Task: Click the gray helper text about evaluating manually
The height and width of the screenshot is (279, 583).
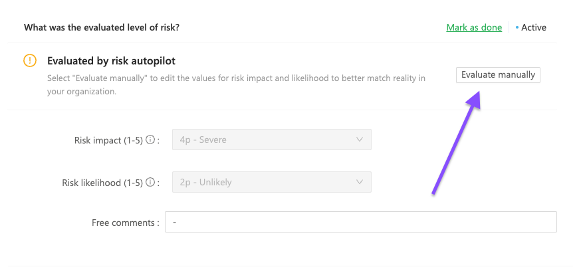Action: 236,85
